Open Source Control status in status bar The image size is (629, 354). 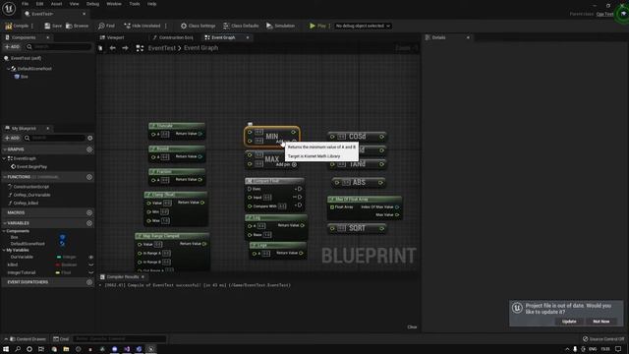pos(603,339)
